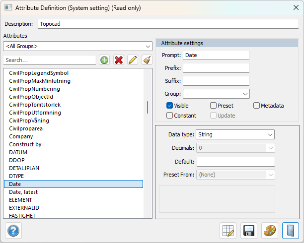The height and width of the screenshot is (243, 304).
Task: Open help with the question mark icon
Action: pyautogui.click(x=13, y=231)
